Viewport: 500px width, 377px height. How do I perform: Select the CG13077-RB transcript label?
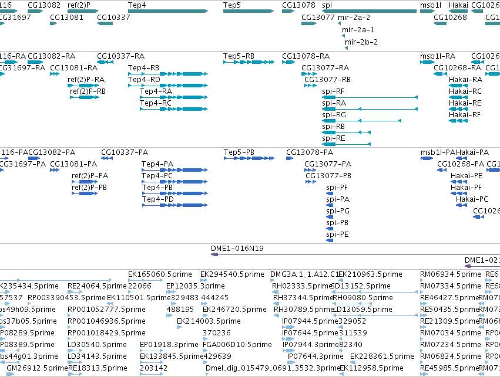[x=327, y=80]
